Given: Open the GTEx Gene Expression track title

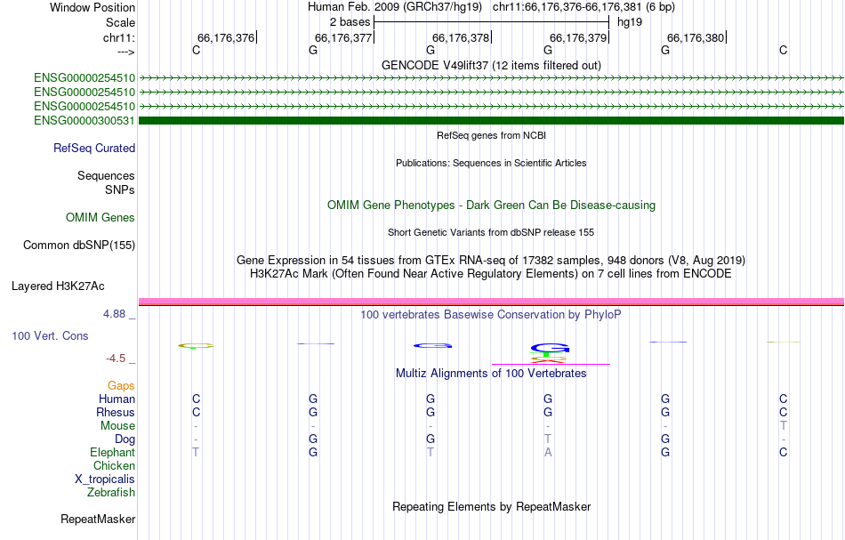Looking at the screenshot, I should click(491, 261).
